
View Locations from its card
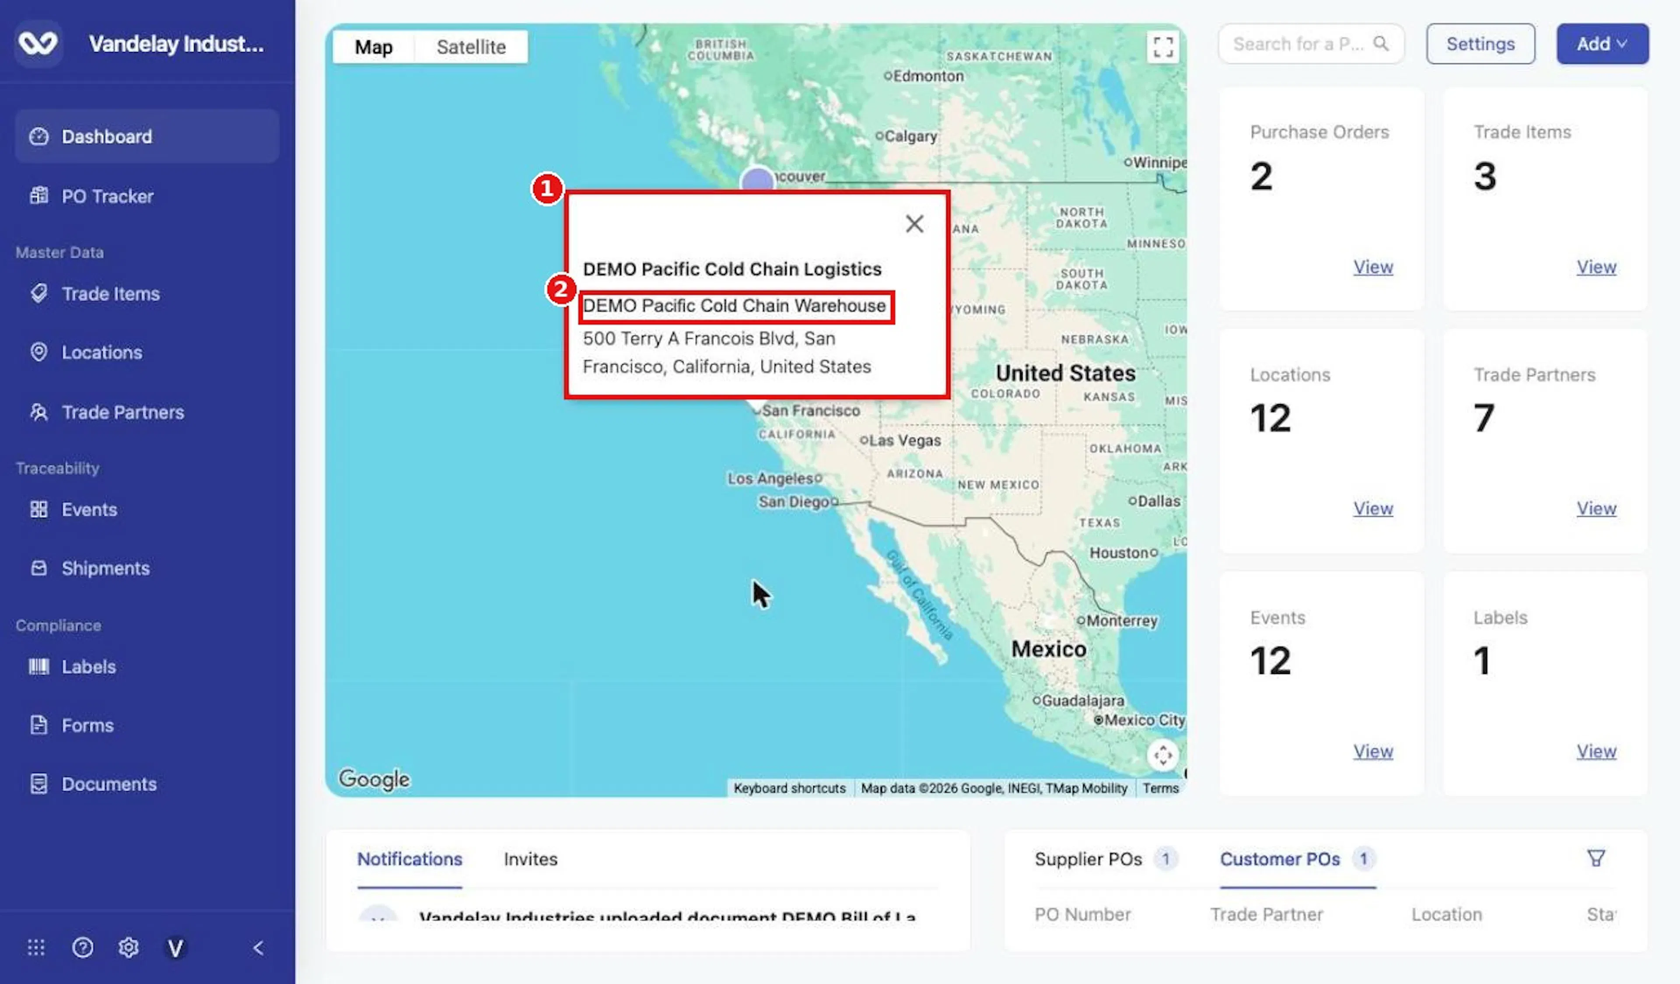pos(1373,509)
